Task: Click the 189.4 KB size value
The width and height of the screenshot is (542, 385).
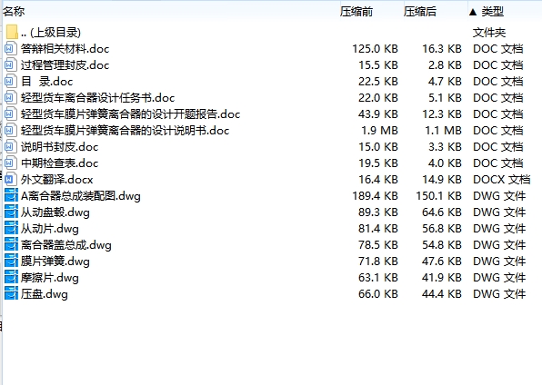Action: click(x=375, y=196)
